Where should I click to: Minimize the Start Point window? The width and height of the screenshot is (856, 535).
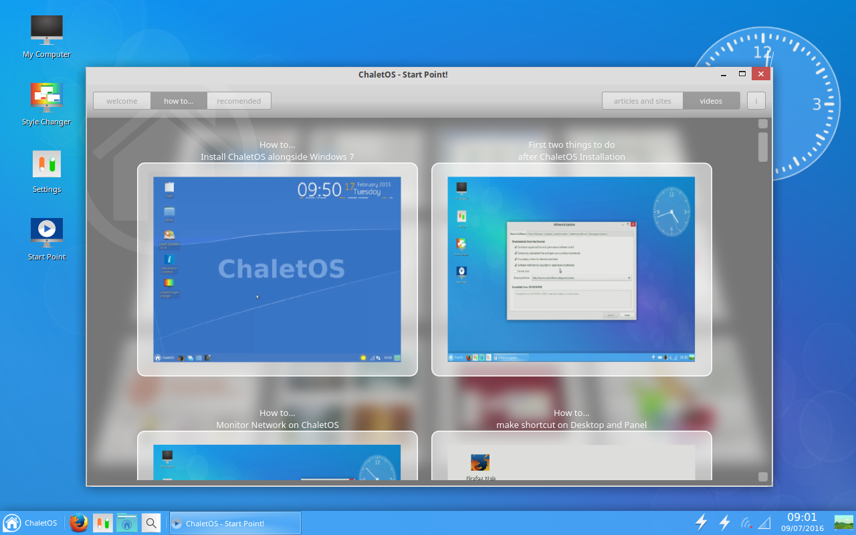coord(724,74)
